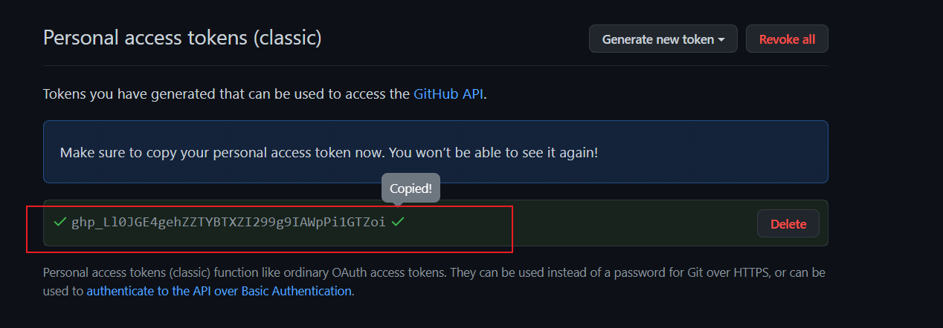This screenshot has height=328, width=943.
Task: Open the GitHub API link
Action: [448, 94]
